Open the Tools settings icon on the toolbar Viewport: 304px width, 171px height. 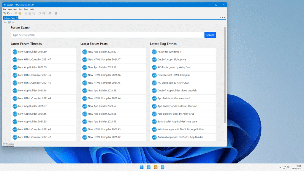coord(56,13)
